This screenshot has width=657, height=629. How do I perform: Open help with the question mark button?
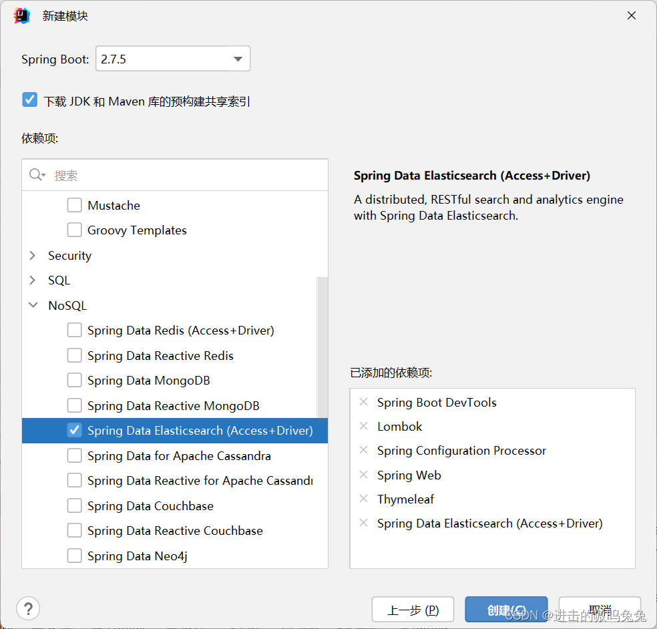pos(28,608)
